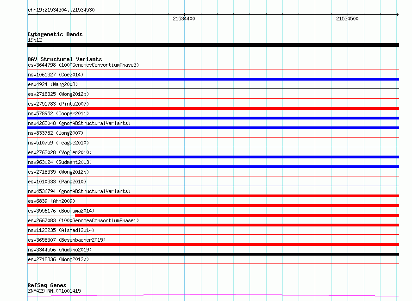Image resolution: width=412 pixels, height=301 pixels.
Task: Open variant nsv1123235 (Alsmadi2014)
Action: coord(61,230)
